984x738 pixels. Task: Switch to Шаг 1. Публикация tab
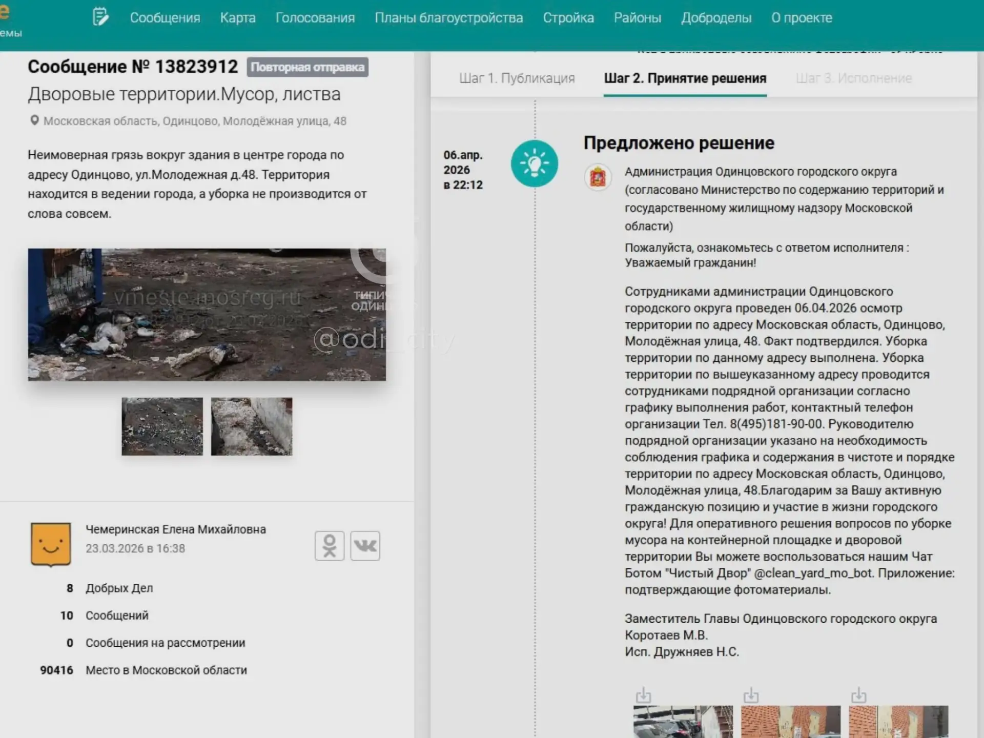[517, 78]
